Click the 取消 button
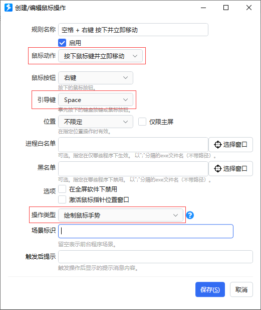Image resolution: width=261 pixels, height=310 pixels. tap(241, 289)
